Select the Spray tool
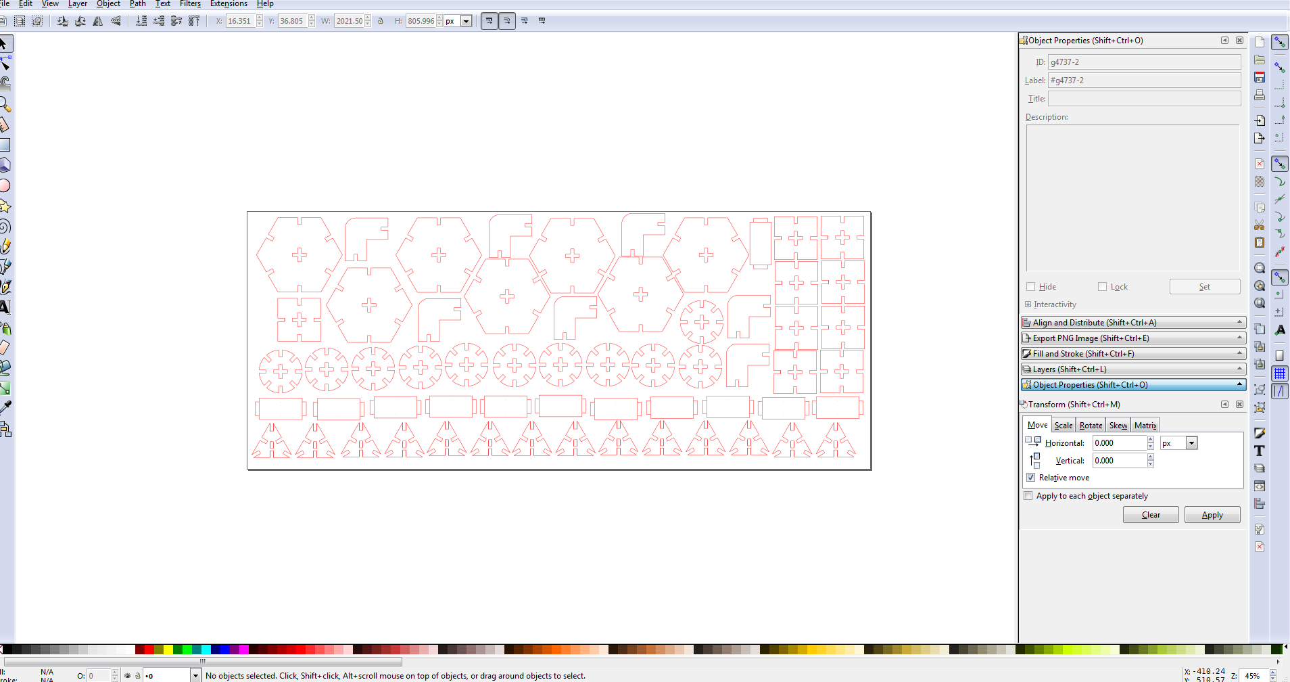1290x682 pixels. [4, 328]
